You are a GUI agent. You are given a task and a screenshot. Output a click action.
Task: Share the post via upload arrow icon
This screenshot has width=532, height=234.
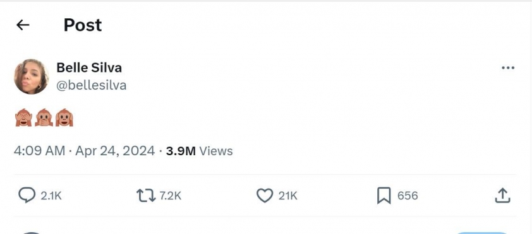502,196
